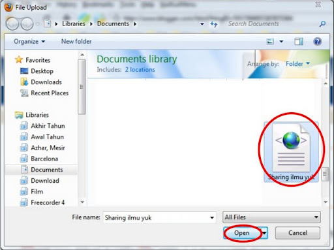The image size is (334, 250).
Task: Select Libraries in the navigation pane
Action: tap(37, 115)
